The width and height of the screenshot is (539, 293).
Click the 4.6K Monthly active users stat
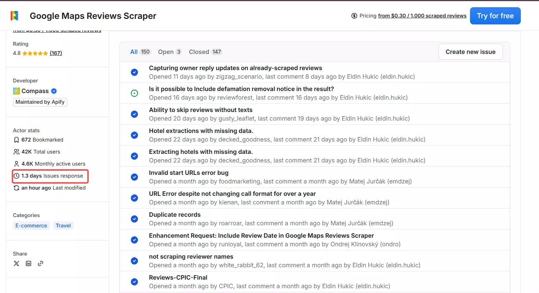[53, 164]
